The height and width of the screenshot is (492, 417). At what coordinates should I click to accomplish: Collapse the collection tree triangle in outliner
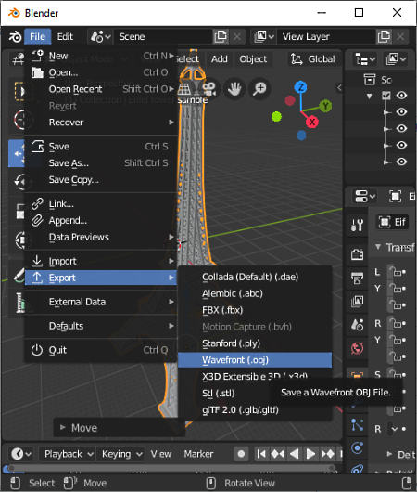point(370,96)
